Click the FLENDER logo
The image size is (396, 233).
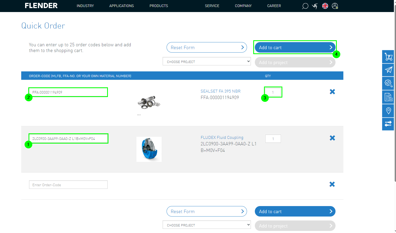(41, 6)
